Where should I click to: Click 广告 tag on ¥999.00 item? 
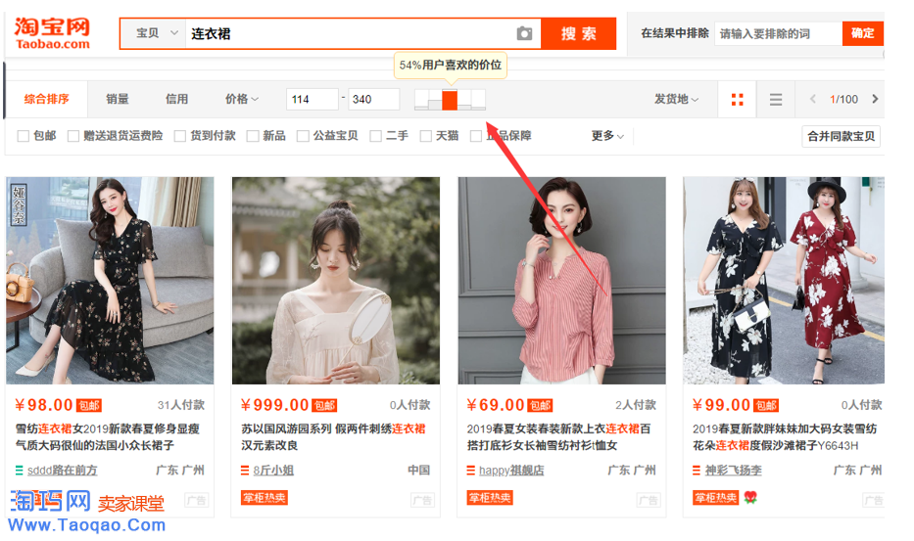tap(422, 500)
